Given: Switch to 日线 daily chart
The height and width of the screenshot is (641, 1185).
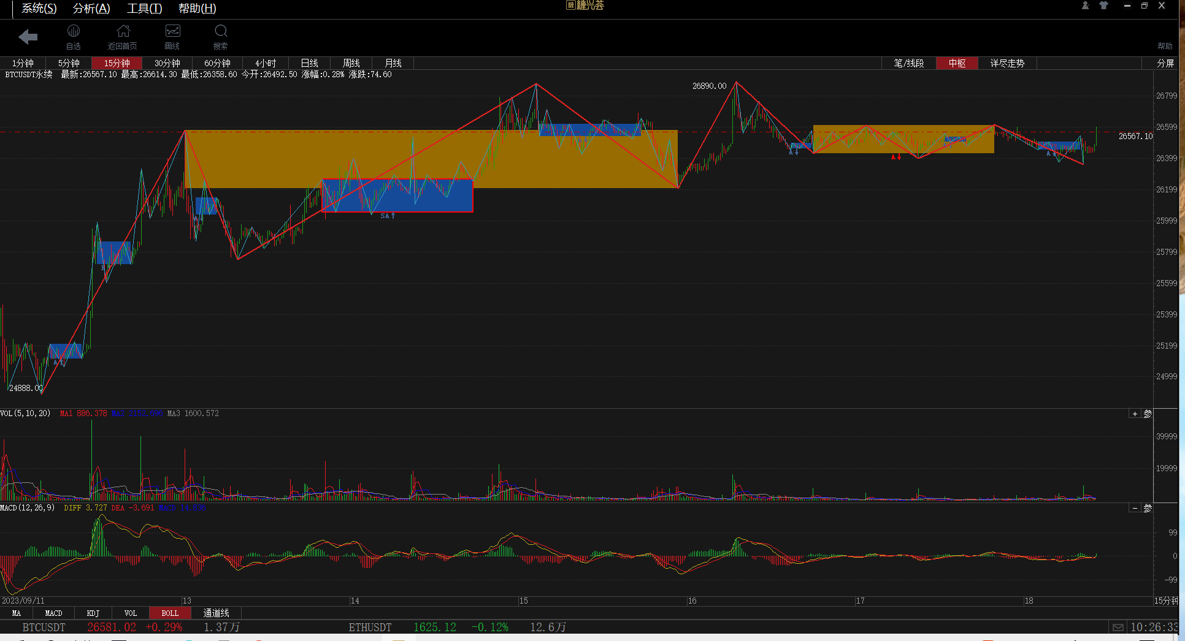Looking at the screenshot, I should [309, 63].
